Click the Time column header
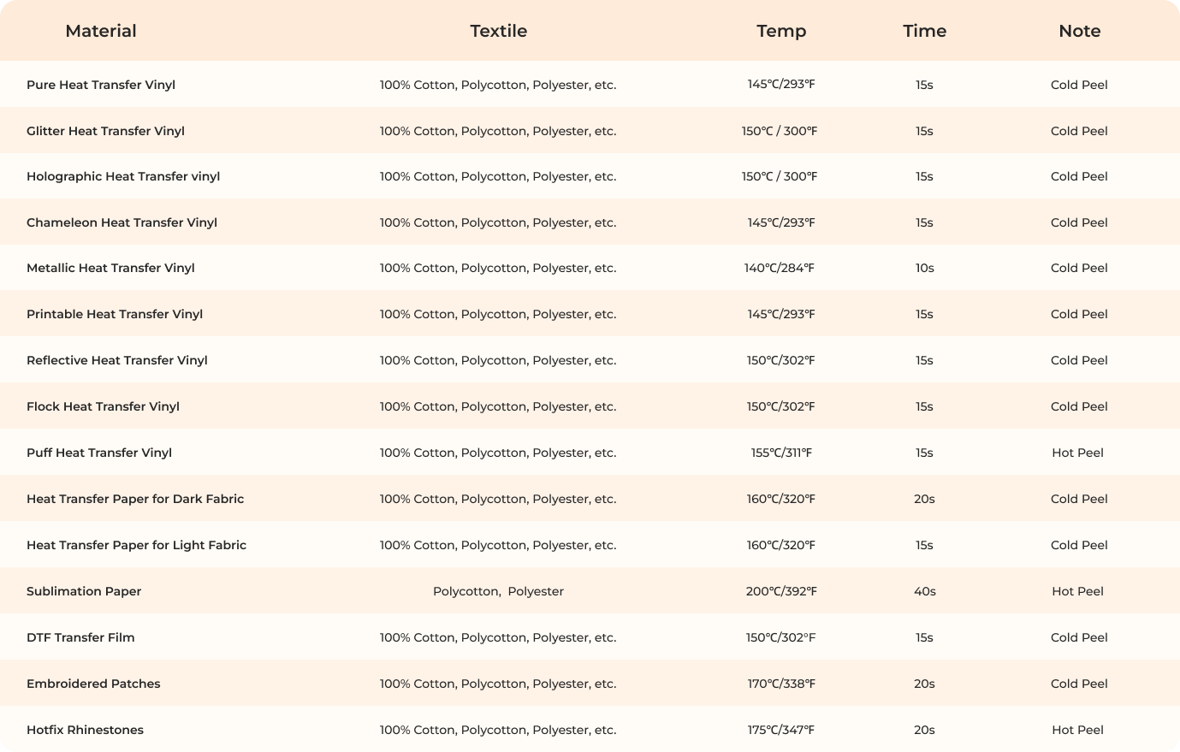 click(x=924, y=31)
